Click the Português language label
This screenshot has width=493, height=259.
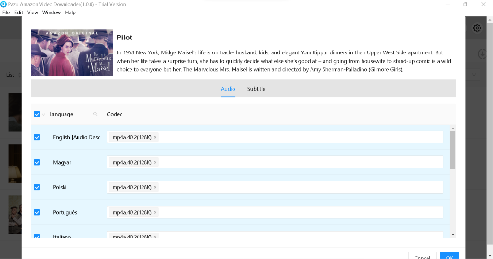coord(65,212)
